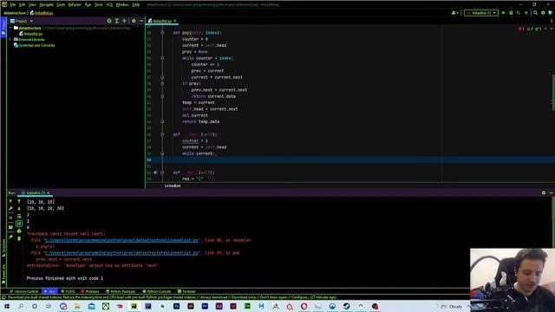Image resolution: width=555 pixels, height=312 pixels.
Task: Click the stop button in top toolbar
Action: pos(526,13)
